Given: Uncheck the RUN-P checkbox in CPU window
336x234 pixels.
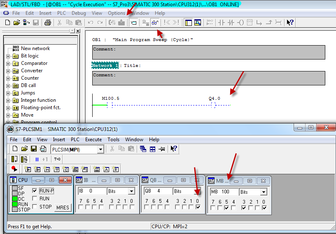Looking at the screenshot, I should pos(35,190).
